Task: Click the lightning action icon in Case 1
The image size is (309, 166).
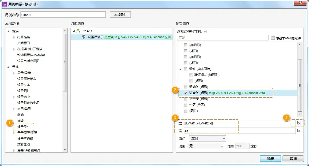Action: pyautogui.click(x=84, y=37)
